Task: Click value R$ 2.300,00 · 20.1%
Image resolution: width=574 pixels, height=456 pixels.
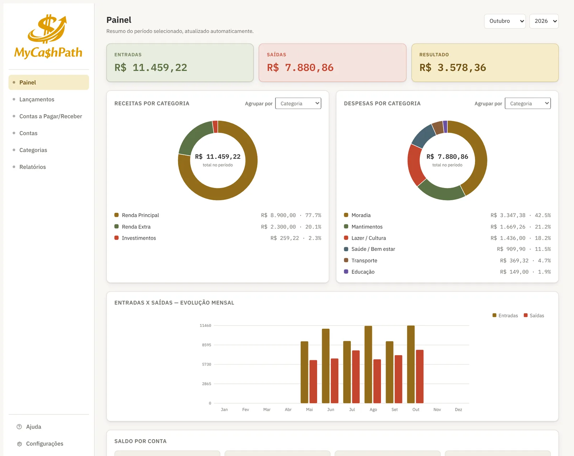Action: coord(291,227)
